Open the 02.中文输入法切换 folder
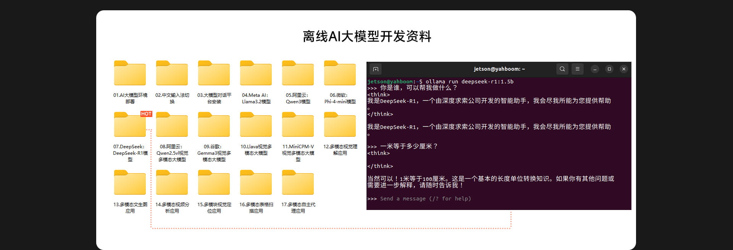This screenshot has height=250, width=733. tap(172, 73)
